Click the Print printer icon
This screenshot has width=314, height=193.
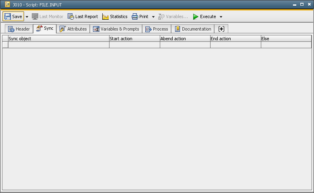pyautogui.click(x=135, y=16)
